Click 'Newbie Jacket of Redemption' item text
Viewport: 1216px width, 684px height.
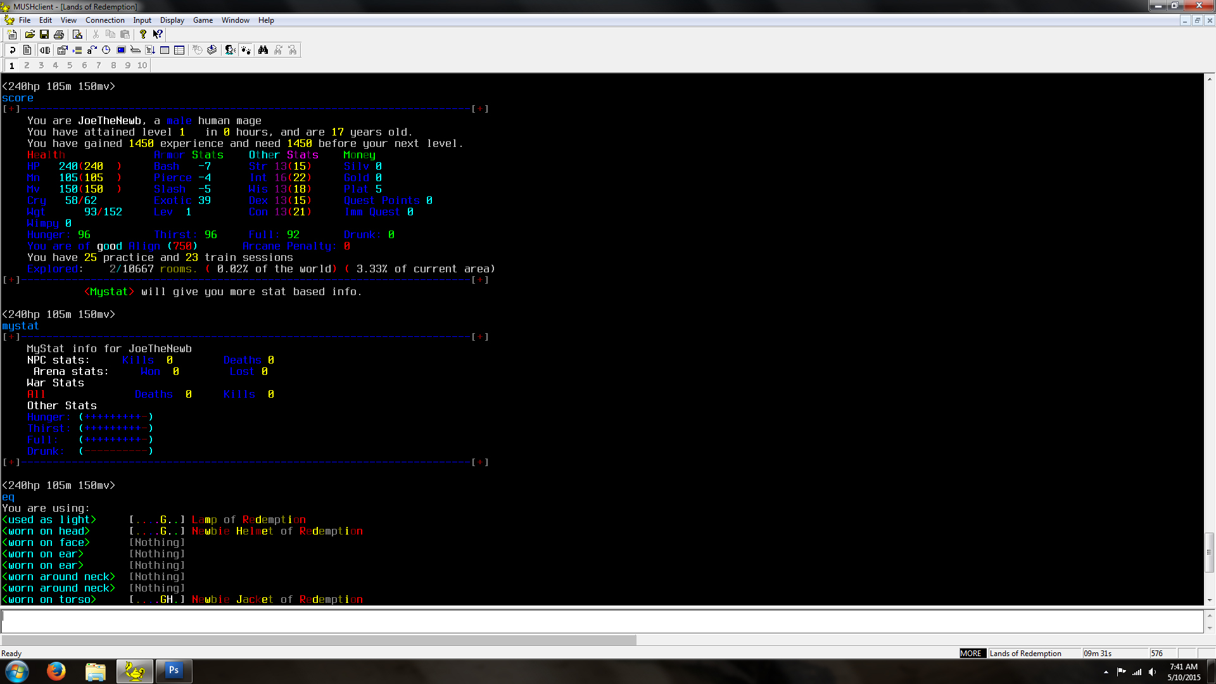277,600
